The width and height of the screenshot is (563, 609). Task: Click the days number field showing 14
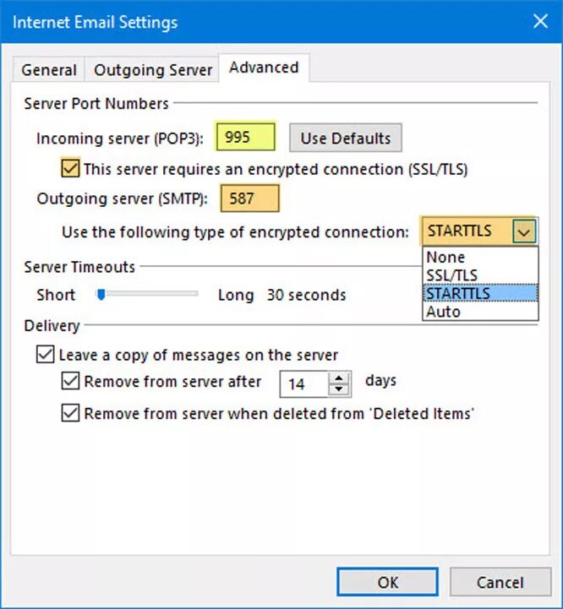[x=303, y=384]
